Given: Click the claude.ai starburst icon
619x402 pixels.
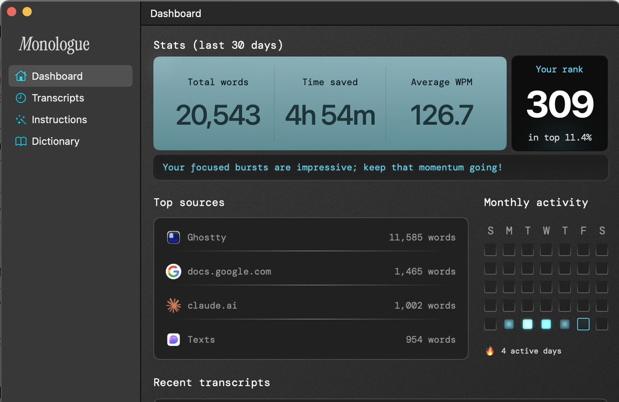Looking at the screenshot, I should pos(173,305).
